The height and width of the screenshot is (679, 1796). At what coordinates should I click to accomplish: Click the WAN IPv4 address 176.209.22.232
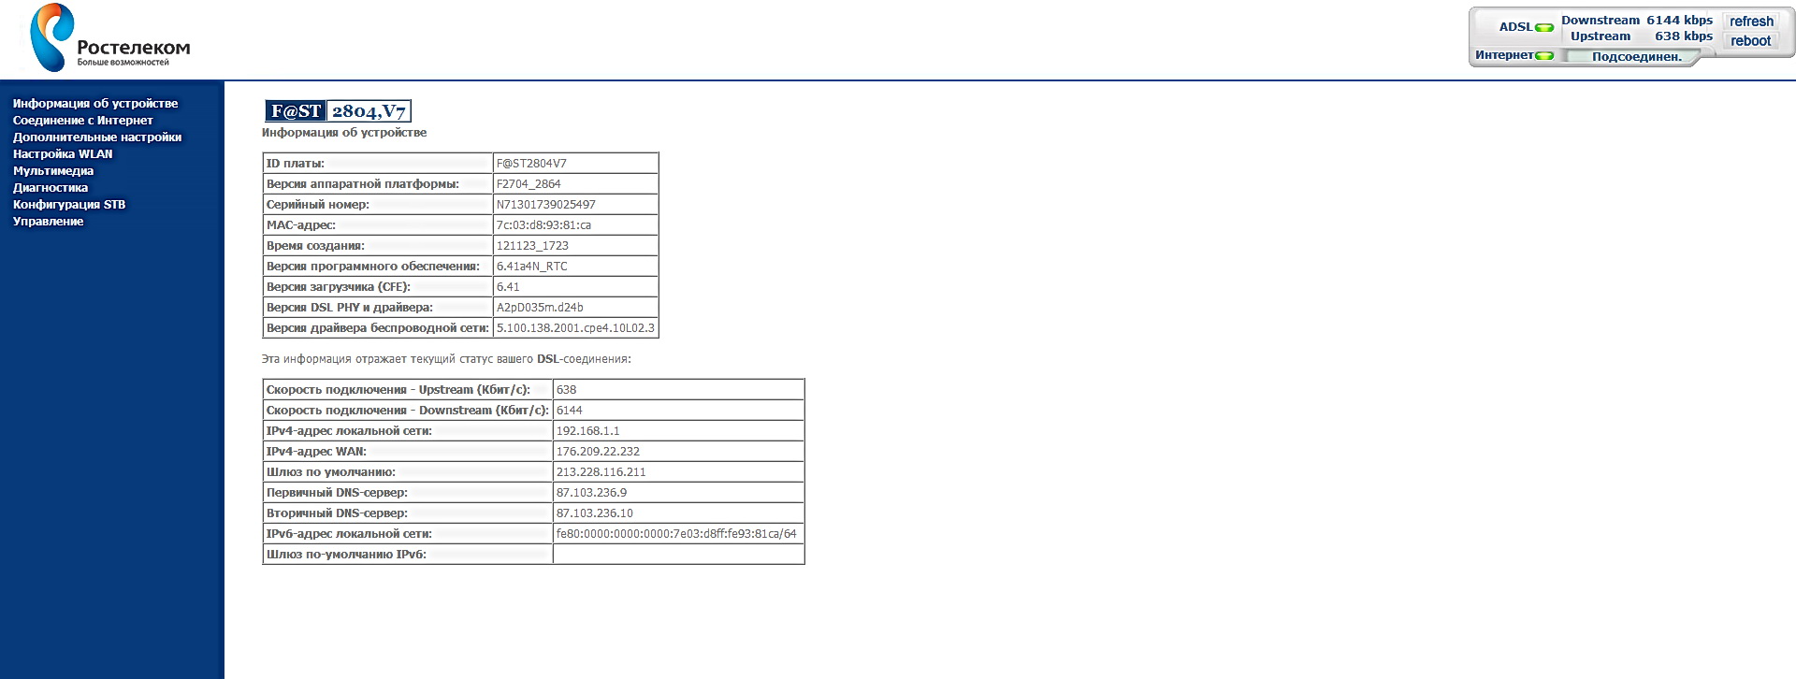(x=598, y=452)
